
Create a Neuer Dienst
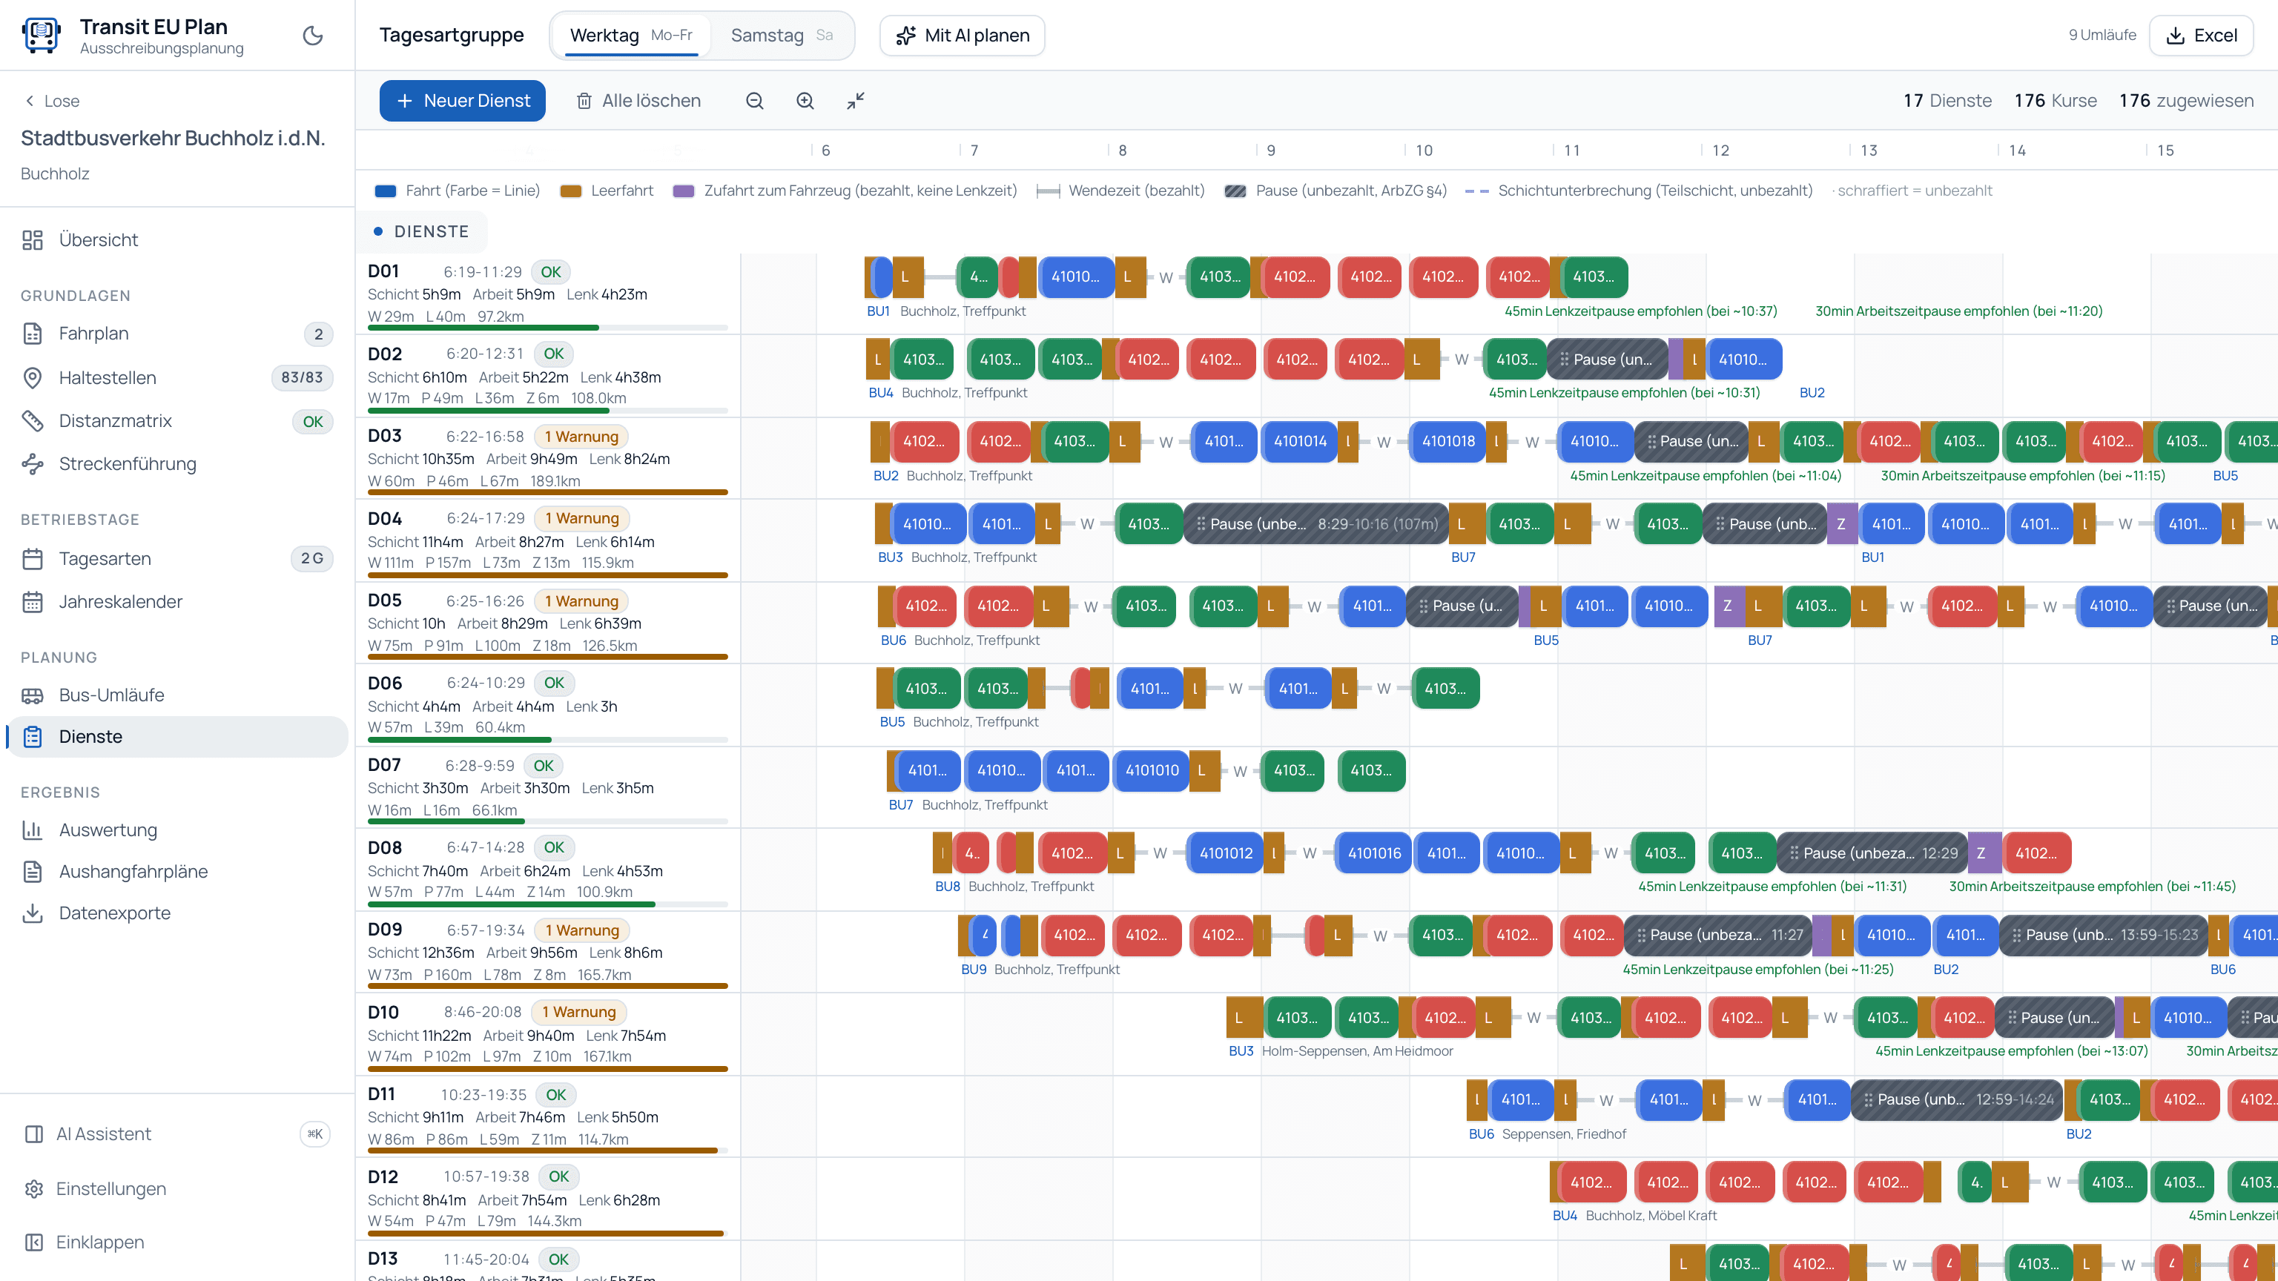click(463, 101)
